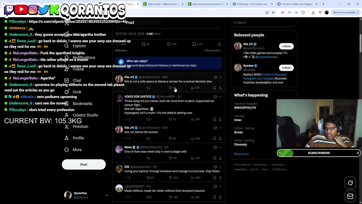Switch to the Sliker Stream tab
Image resolution: width=362 pixels, height=204 pixels.
tap(163, 4)
